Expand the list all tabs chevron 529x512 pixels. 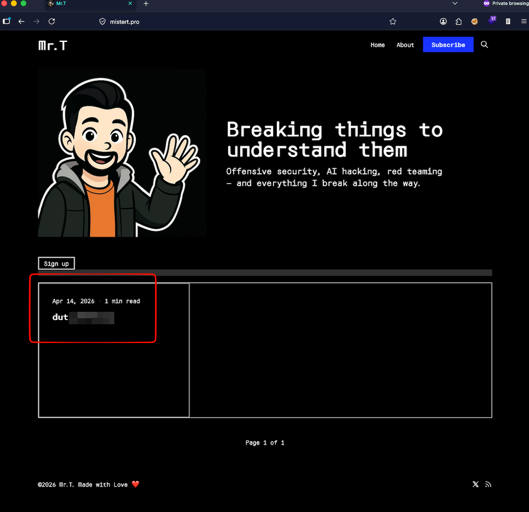pos(455,3)
